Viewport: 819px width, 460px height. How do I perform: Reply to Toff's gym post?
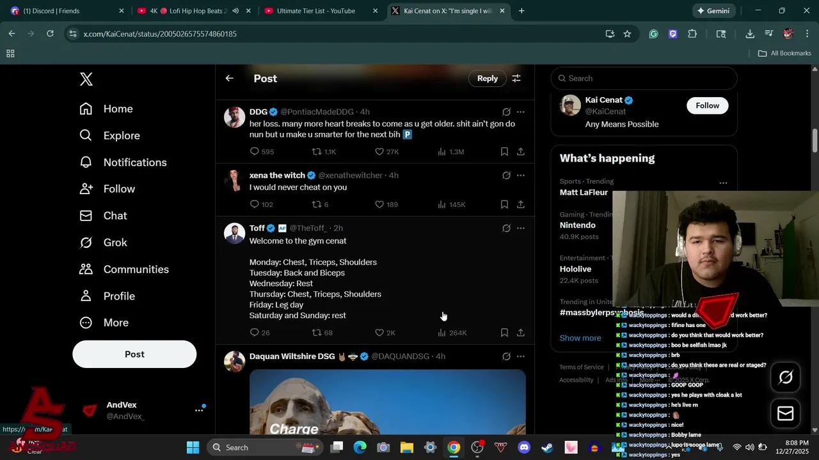259,332
